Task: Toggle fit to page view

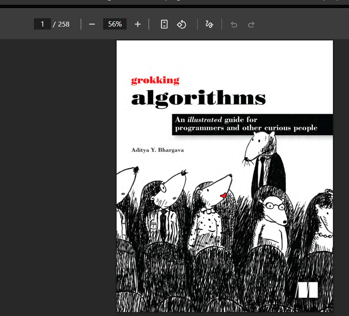Action: pyautogui.click(x=164, y=24)
